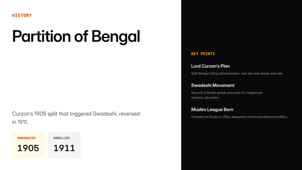The height and width of the screenshot is (170, 302).
Task: Select the 1905 year value
Action: tap(28, 148)
